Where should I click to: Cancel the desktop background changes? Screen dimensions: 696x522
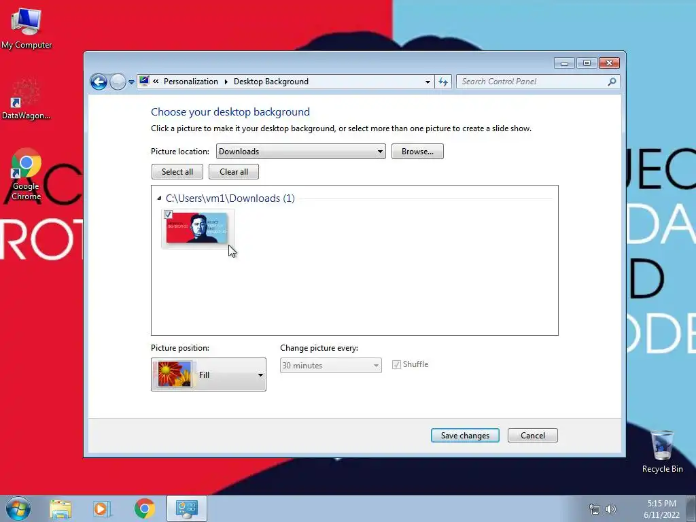(533, 436)
